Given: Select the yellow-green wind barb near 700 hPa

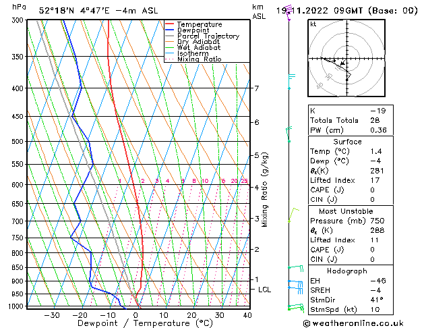Looking at the screenshot, I should coord(292,215).
